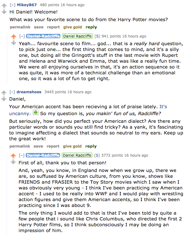Image resolution: width=185 pixels, height=235 pixels.
Task: Toggle orange upvote on 3772 points reply
Action: click(x=13, y=156)
